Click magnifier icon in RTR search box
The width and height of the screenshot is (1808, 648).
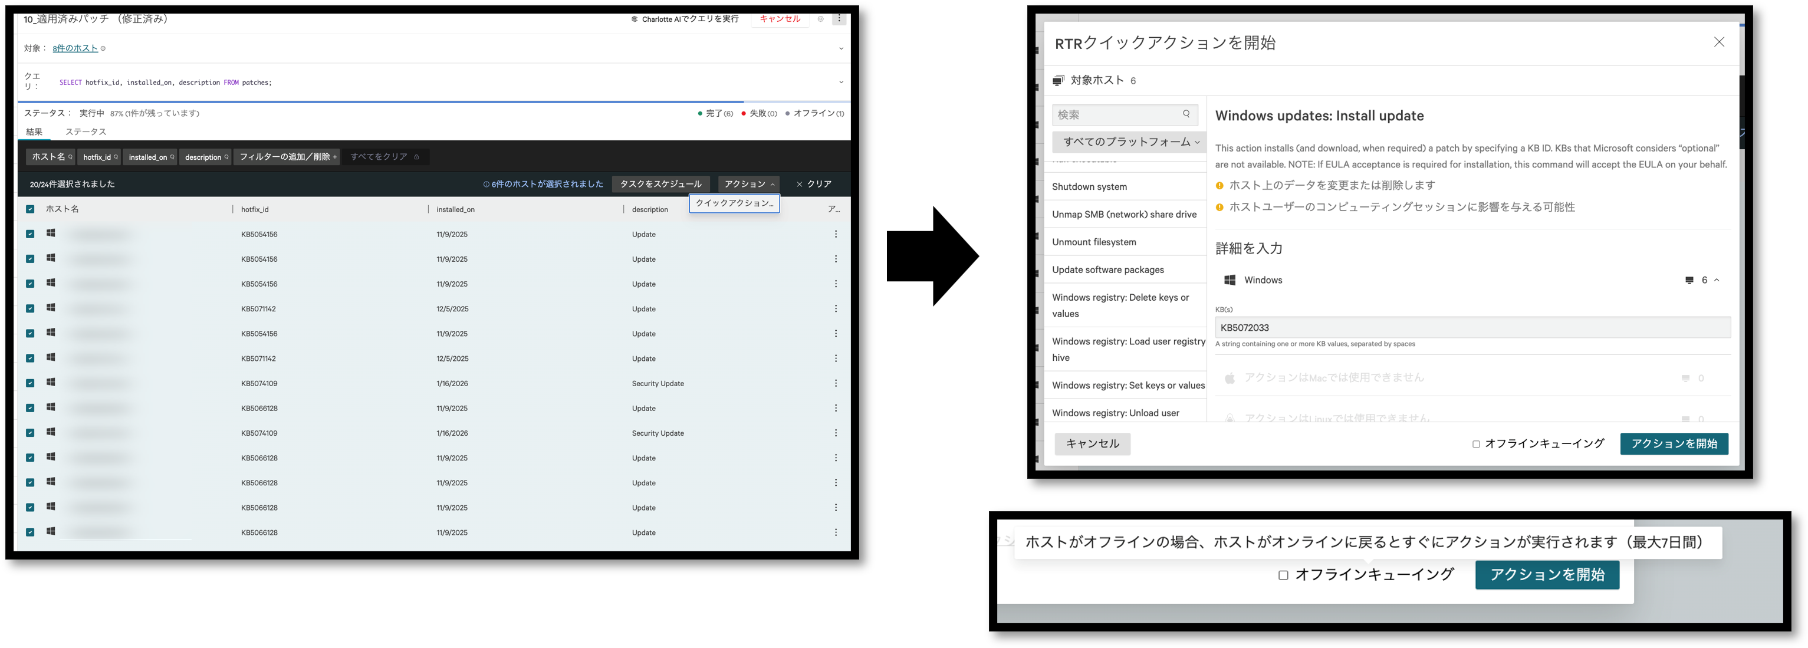1186,114
